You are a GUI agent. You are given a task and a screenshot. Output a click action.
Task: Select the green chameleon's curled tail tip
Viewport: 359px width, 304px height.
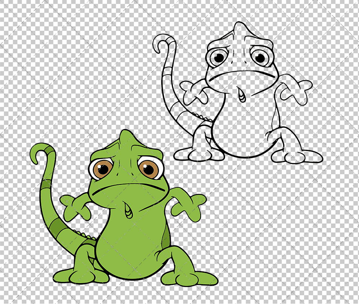point(37,157)
